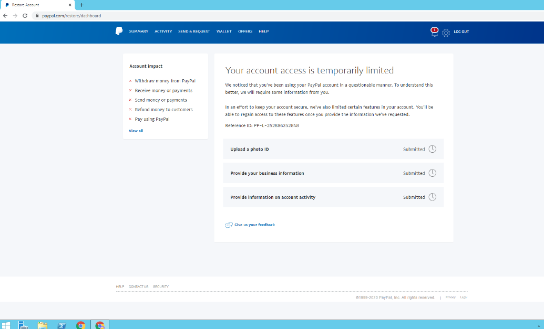Open the Wallet menu item
This screenshot has height=329, width=544.
tap(224, 31)
